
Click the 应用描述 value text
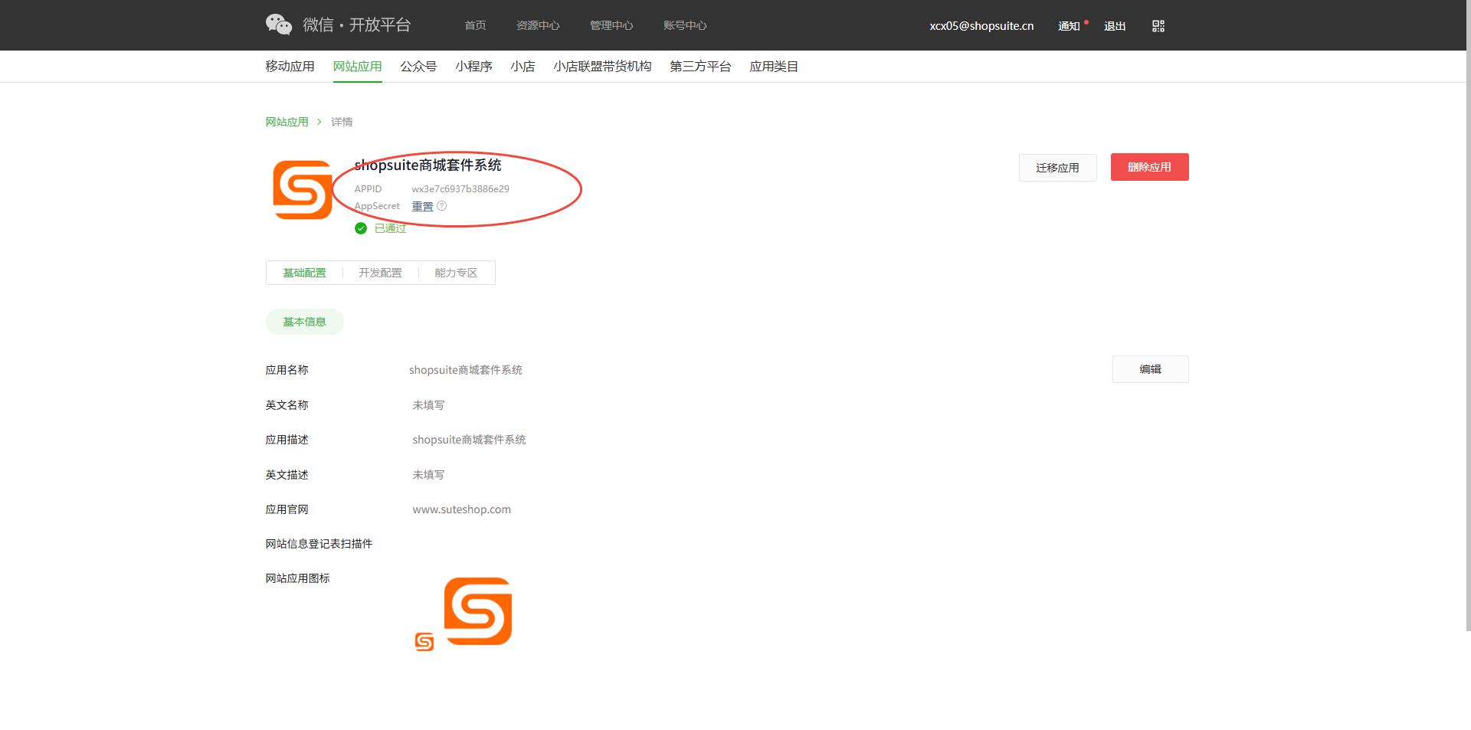tap(469, 440)
